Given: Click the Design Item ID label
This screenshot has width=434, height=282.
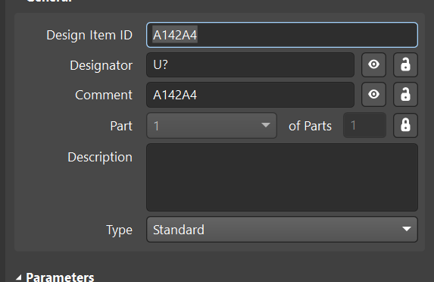Looking at the screenshot, I should (89, 35).
